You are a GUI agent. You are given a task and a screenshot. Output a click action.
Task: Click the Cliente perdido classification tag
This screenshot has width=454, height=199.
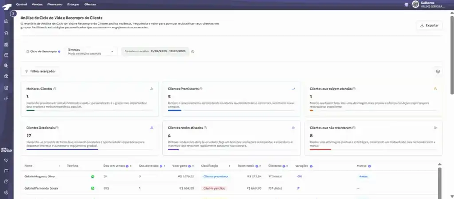[214, 188]
